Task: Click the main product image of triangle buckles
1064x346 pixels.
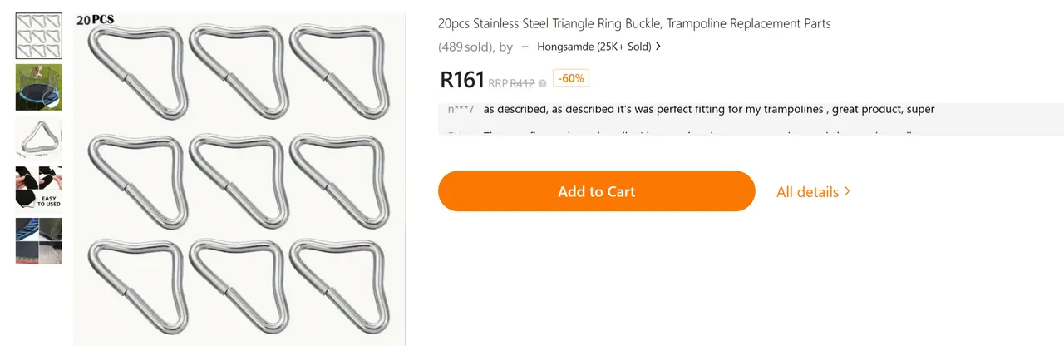Action: click(239, 179)
